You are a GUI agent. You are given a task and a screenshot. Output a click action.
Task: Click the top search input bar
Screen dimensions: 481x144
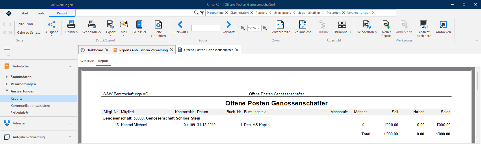point(135,13)
